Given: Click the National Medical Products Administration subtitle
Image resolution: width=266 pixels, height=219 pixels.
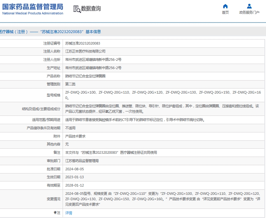Looking at the screenshot, I should [x=32, y=13].
